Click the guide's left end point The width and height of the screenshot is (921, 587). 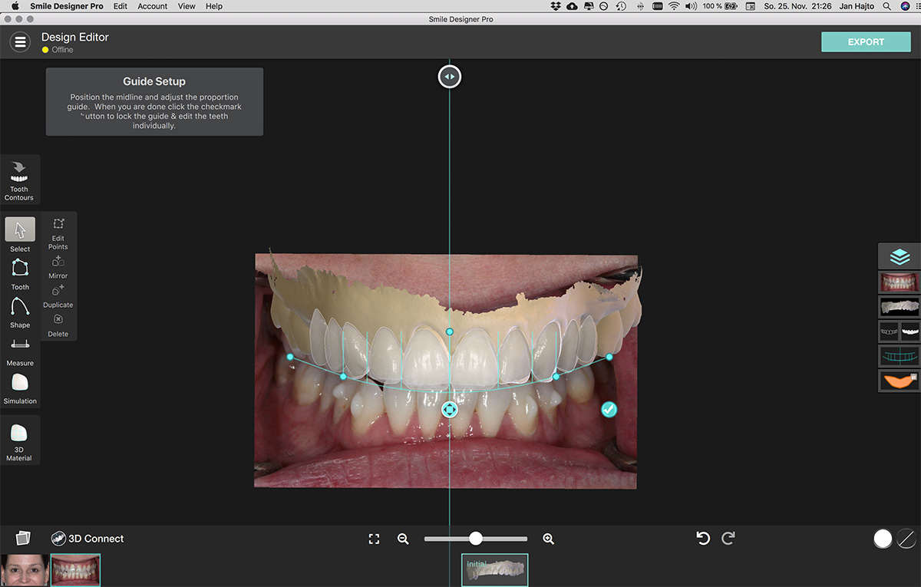(290, 357)
